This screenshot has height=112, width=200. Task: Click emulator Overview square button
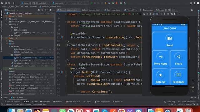pyautogui.click(x=168, y=14)
